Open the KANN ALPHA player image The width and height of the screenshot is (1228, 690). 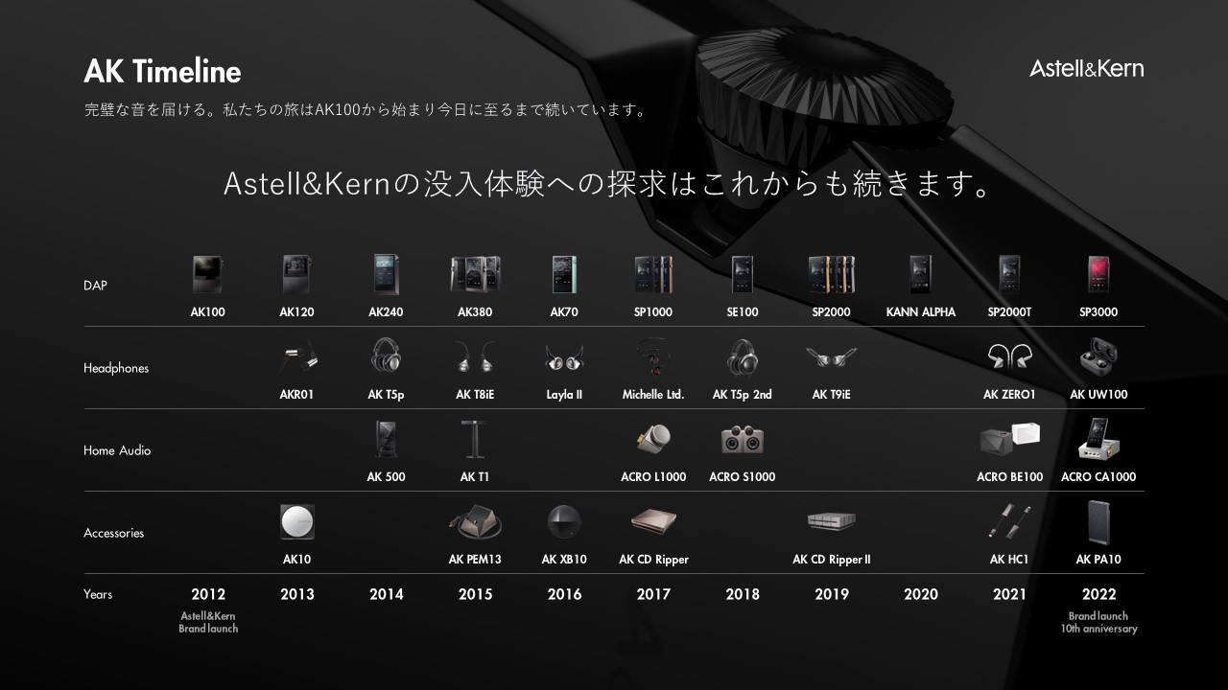921,275
